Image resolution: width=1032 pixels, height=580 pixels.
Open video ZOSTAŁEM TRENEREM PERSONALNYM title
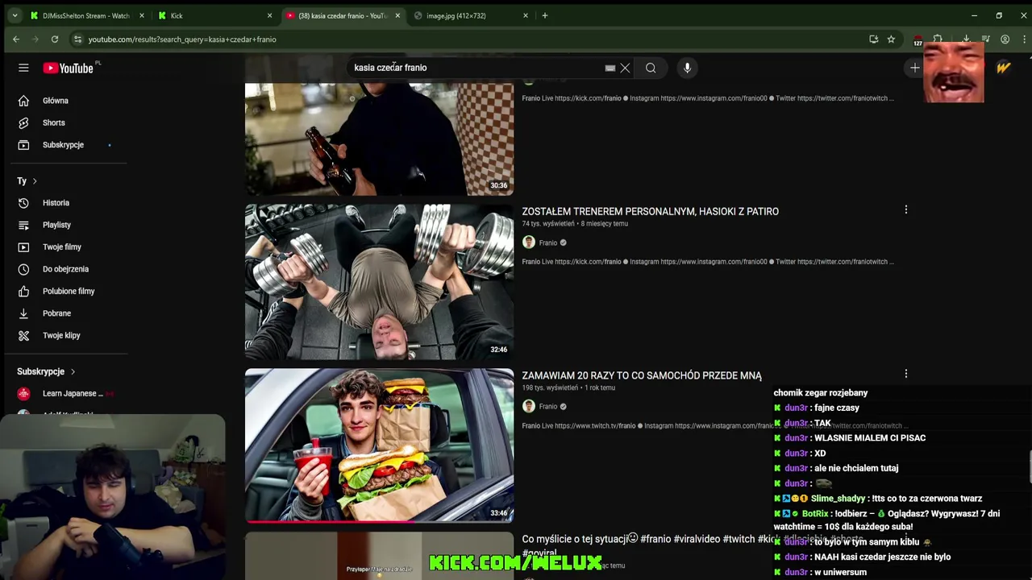(650, 212)
